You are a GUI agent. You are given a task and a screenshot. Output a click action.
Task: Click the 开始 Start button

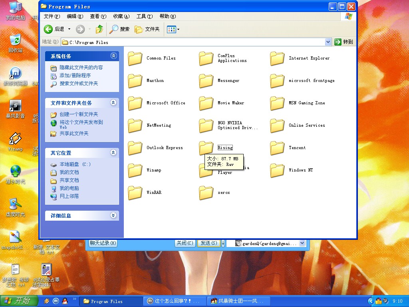18,301
